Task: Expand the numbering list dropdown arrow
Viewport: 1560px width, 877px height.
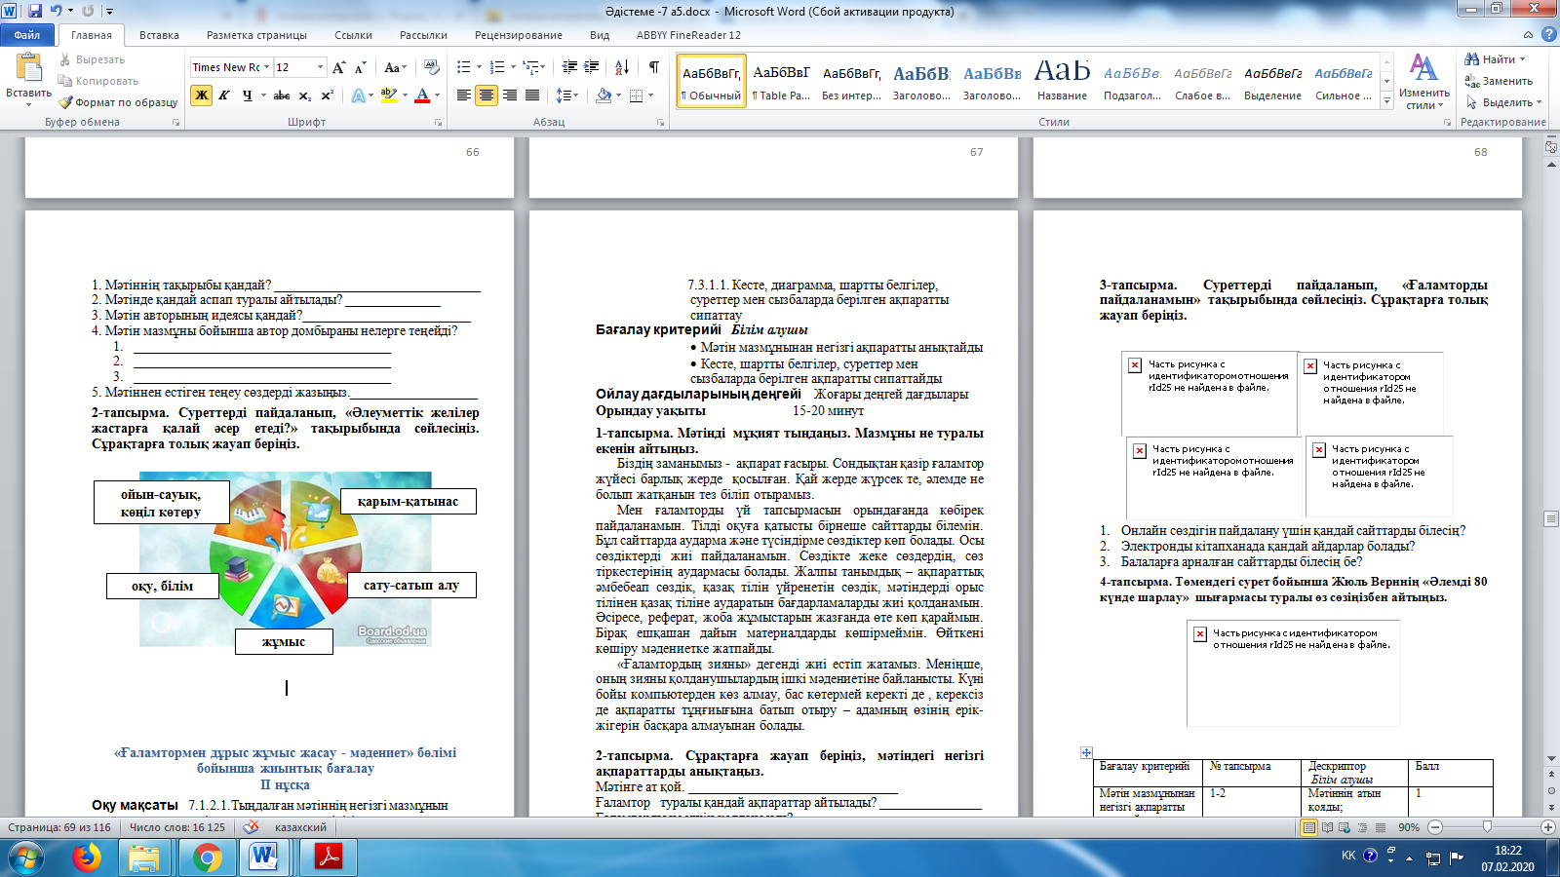Action: click(x=513, y=67)
